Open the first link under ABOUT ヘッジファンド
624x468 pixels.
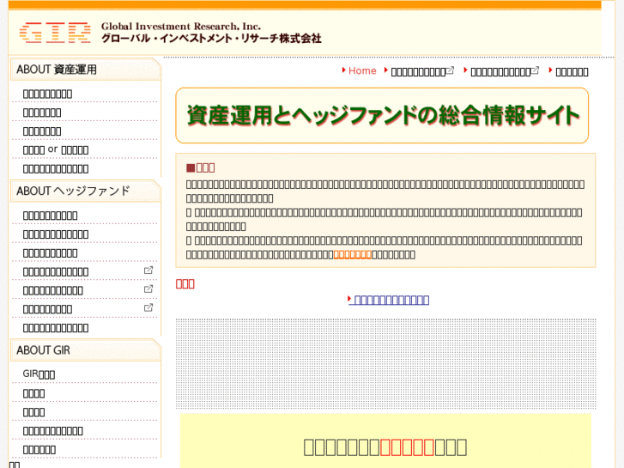50,216
